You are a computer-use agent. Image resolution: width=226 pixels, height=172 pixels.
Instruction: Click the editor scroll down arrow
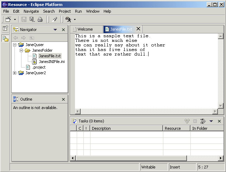(x=220, y=106)
